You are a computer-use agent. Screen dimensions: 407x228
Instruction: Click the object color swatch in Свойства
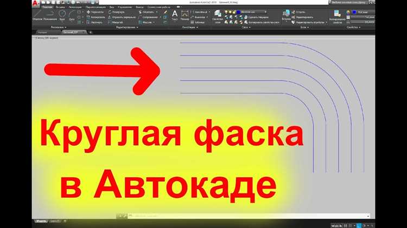(x=354, y=12)
